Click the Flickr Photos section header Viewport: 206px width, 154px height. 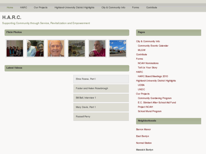(x=67, y=32)
